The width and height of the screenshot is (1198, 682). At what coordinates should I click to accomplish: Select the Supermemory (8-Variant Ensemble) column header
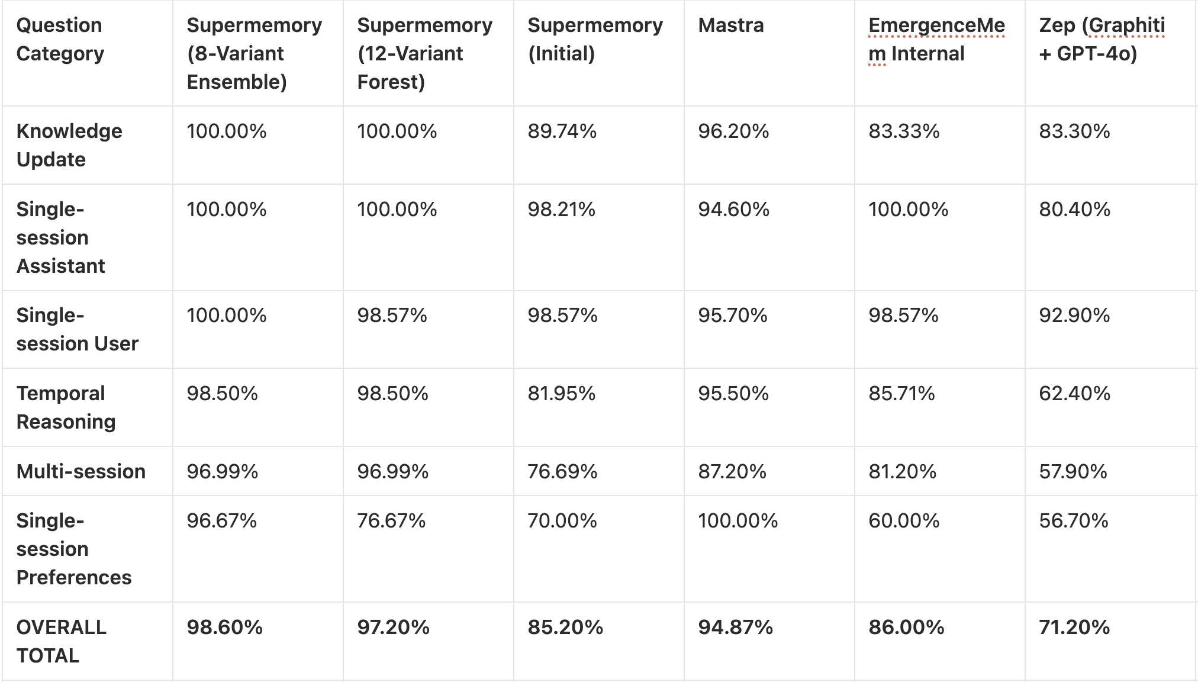[254, 53]
